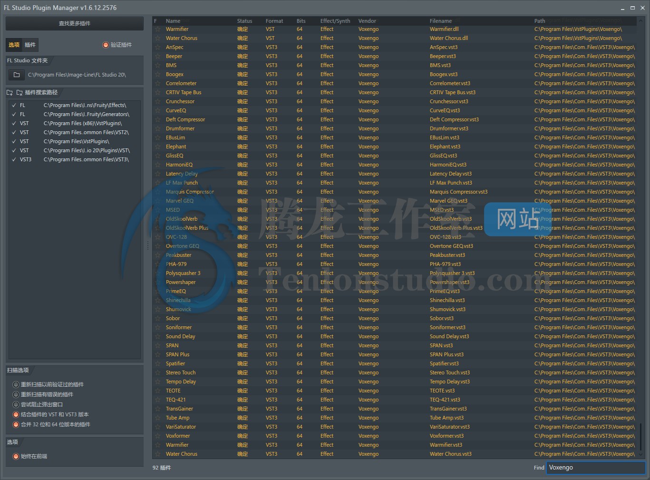Click the star beside Sound Delay

point(157,336)
